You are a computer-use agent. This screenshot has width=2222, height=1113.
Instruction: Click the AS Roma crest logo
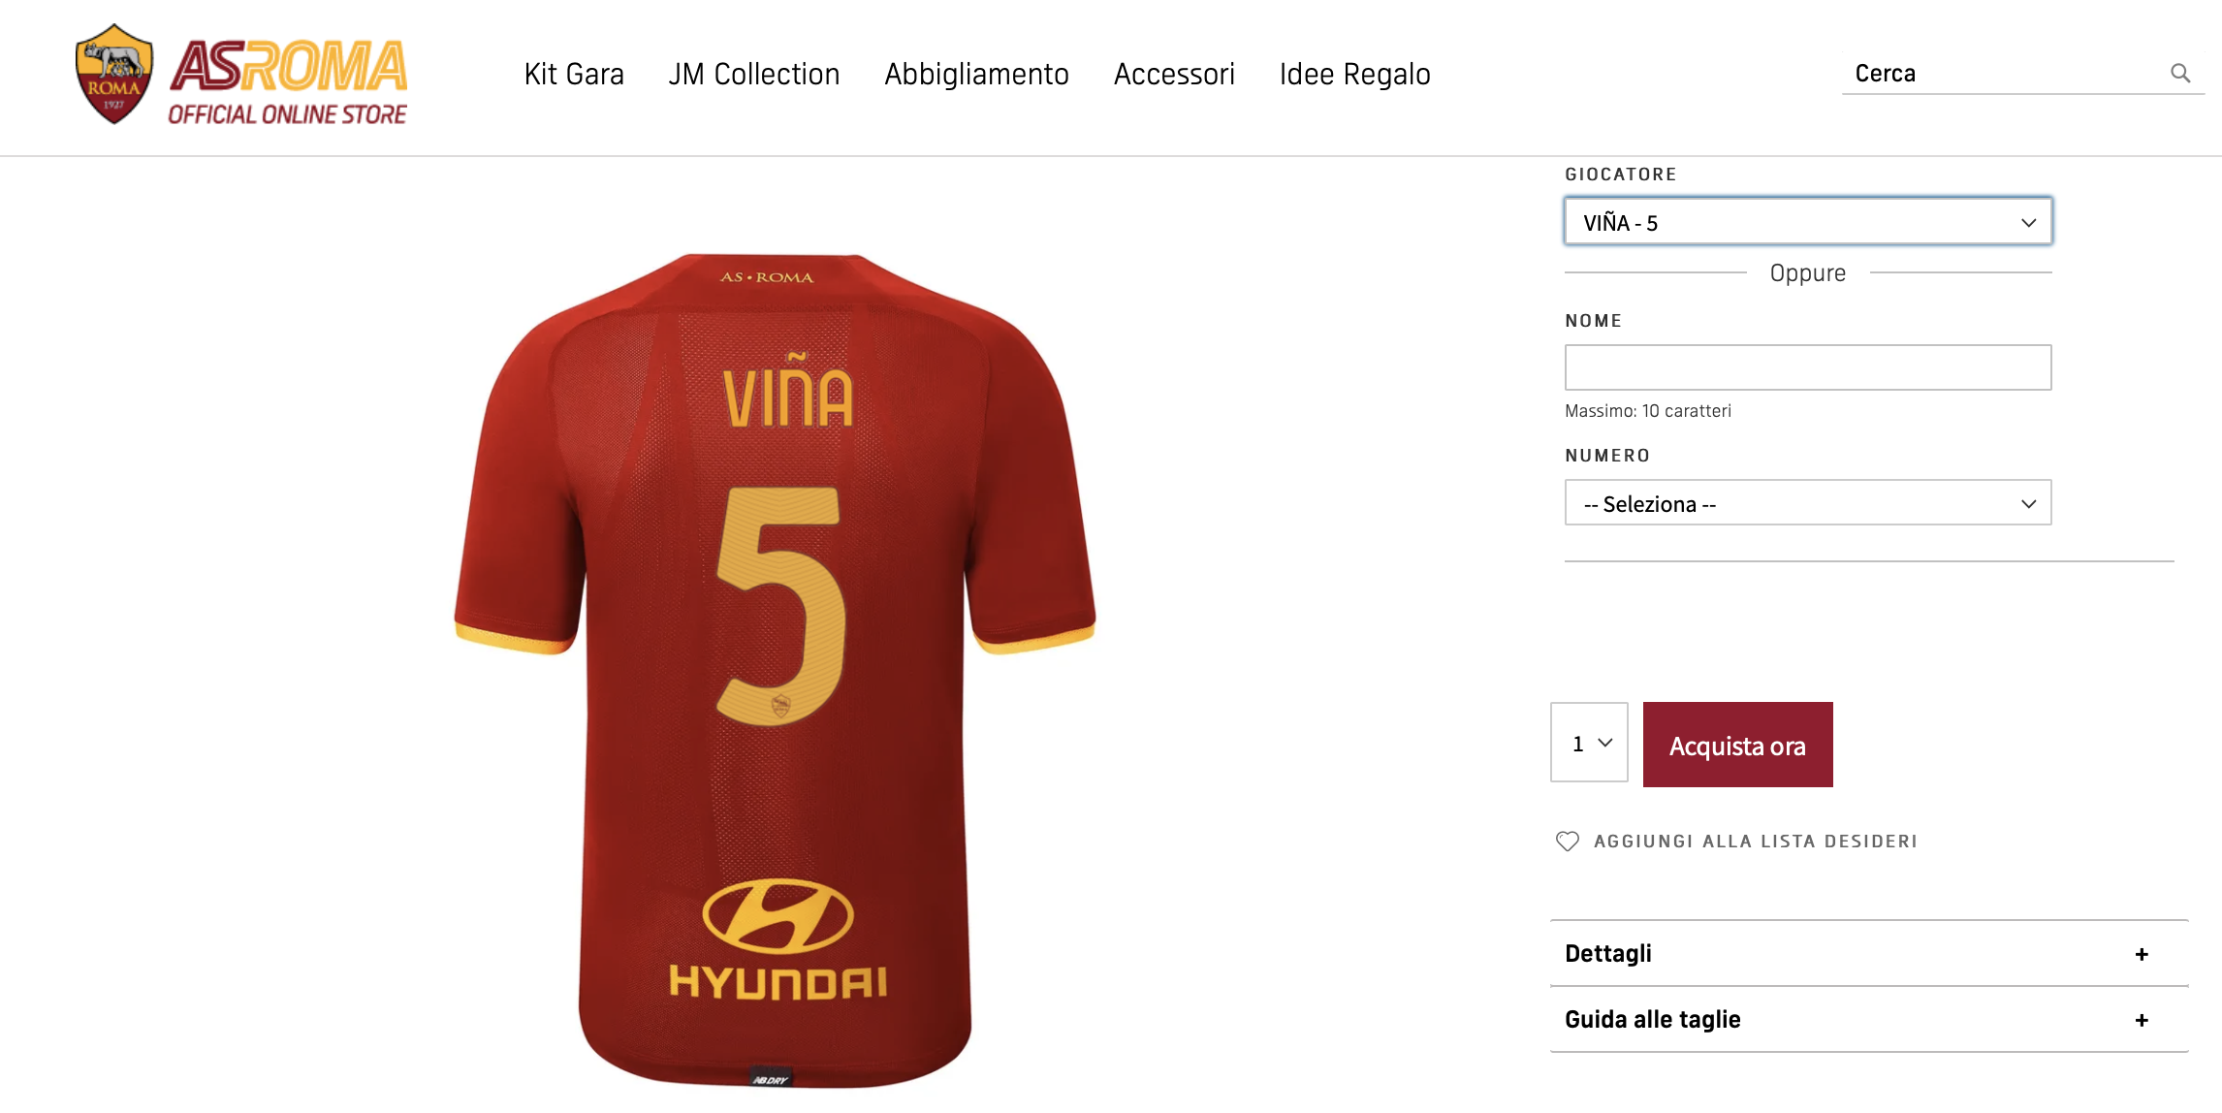pyautogui.click(x=114, y=75)
